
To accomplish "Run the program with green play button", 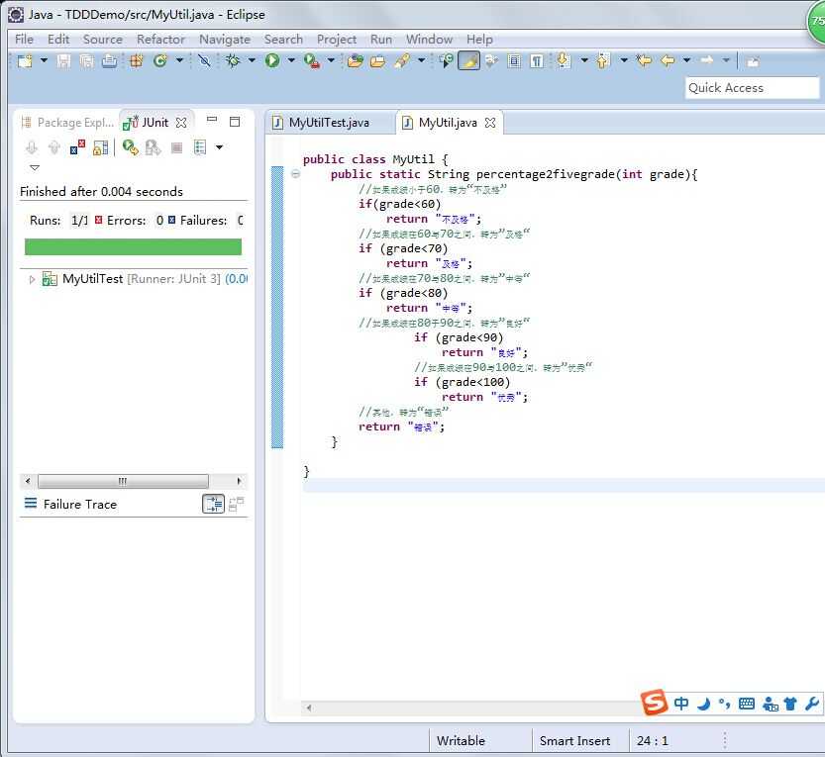I will tap(271, 61).
